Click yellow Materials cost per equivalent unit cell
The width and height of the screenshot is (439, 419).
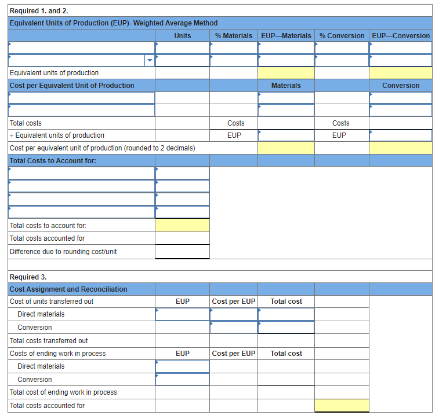(x=286, y=148)
